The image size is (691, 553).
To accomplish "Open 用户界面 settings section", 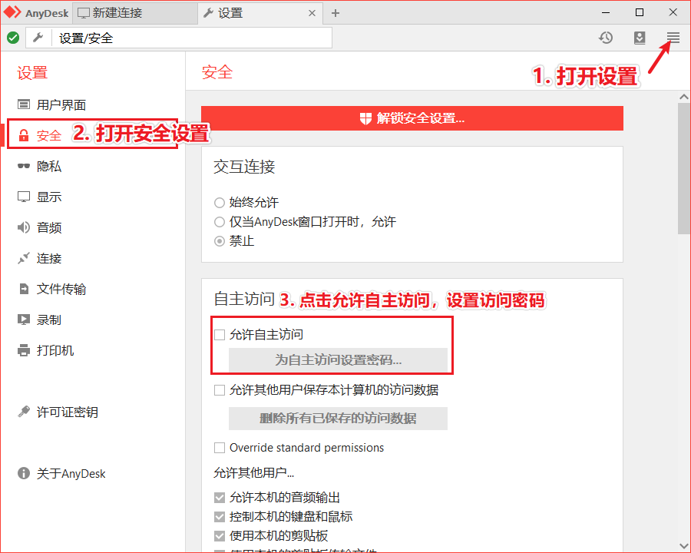I will (61, 105).
